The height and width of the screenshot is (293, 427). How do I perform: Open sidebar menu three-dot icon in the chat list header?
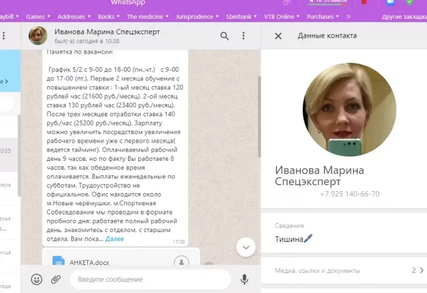click(4, 36)
